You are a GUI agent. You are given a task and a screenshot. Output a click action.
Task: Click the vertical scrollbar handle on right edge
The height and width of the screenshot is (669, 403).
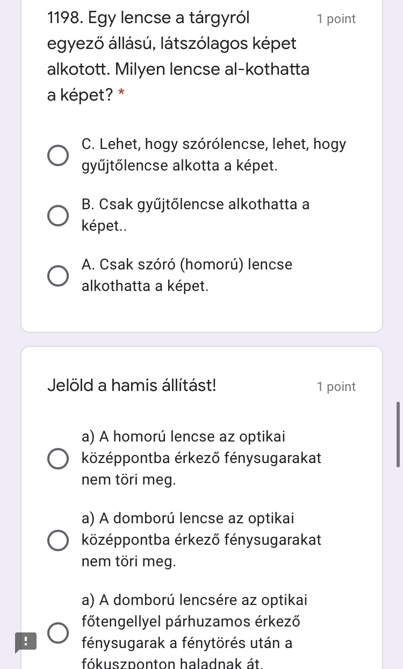point(398,434)
